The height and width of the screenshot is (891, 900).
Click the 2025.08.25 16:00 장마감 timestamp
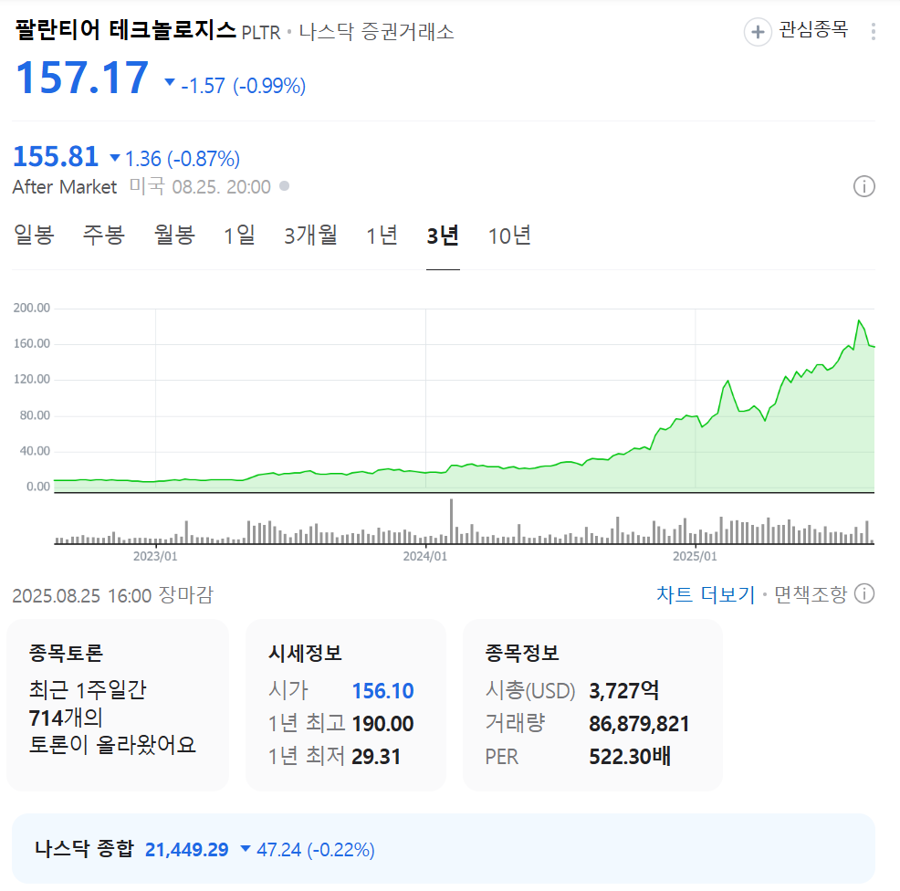click(x=112, y=595)
